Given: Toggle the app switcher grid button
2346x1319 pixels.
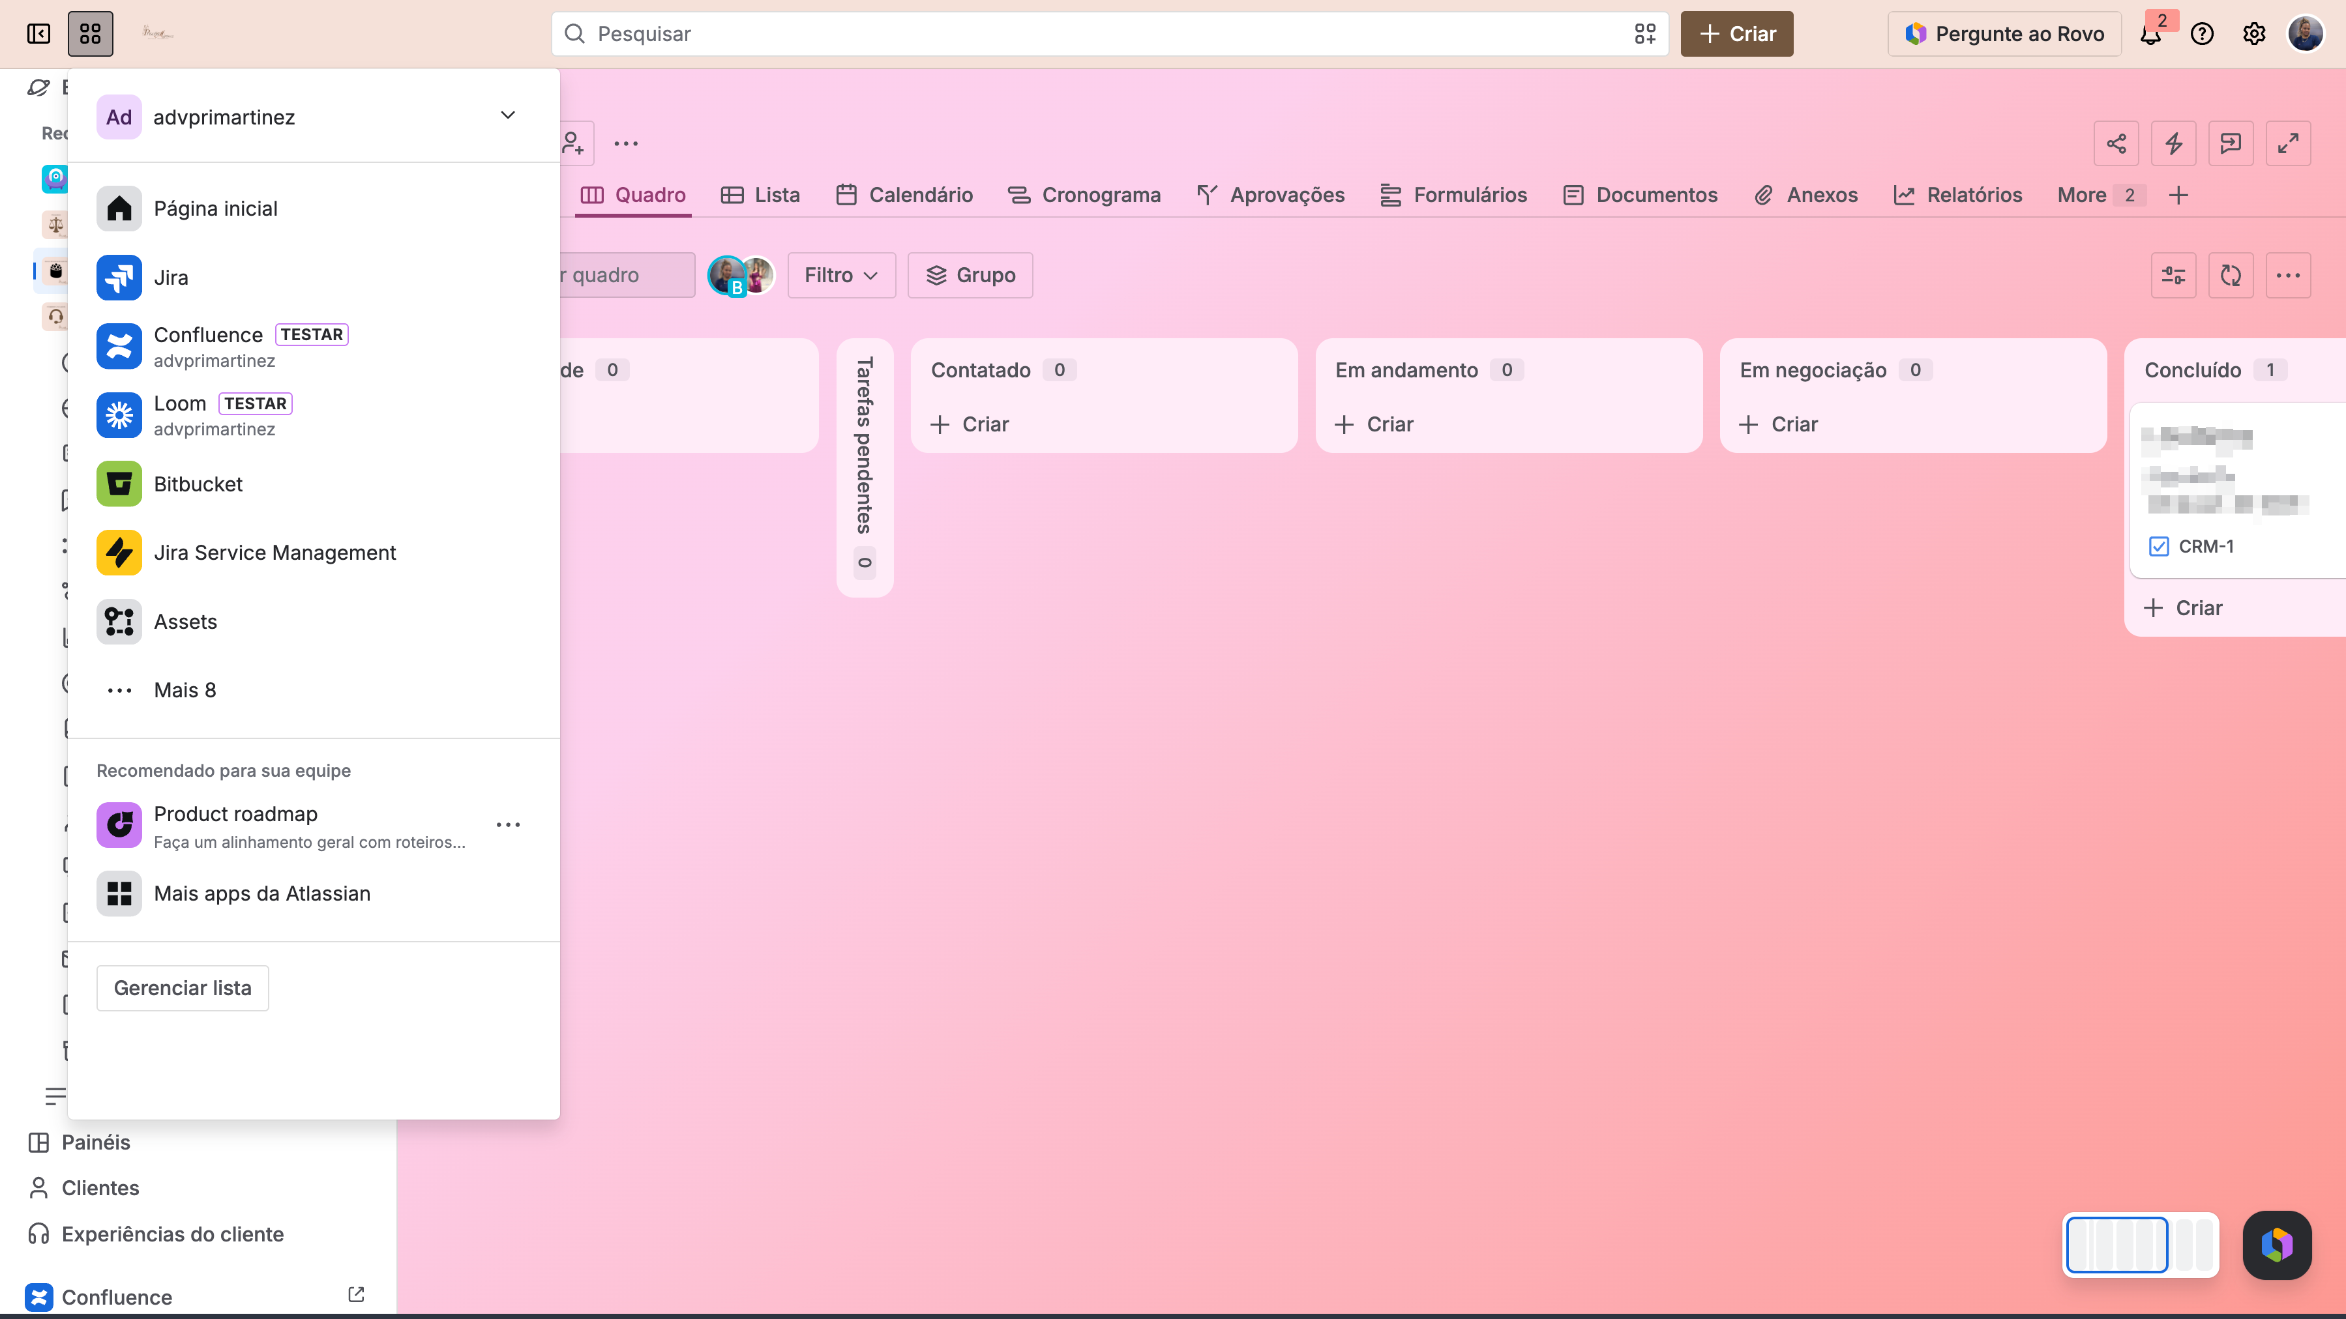Looking at the screenshot, I should [x=90, y=35].
